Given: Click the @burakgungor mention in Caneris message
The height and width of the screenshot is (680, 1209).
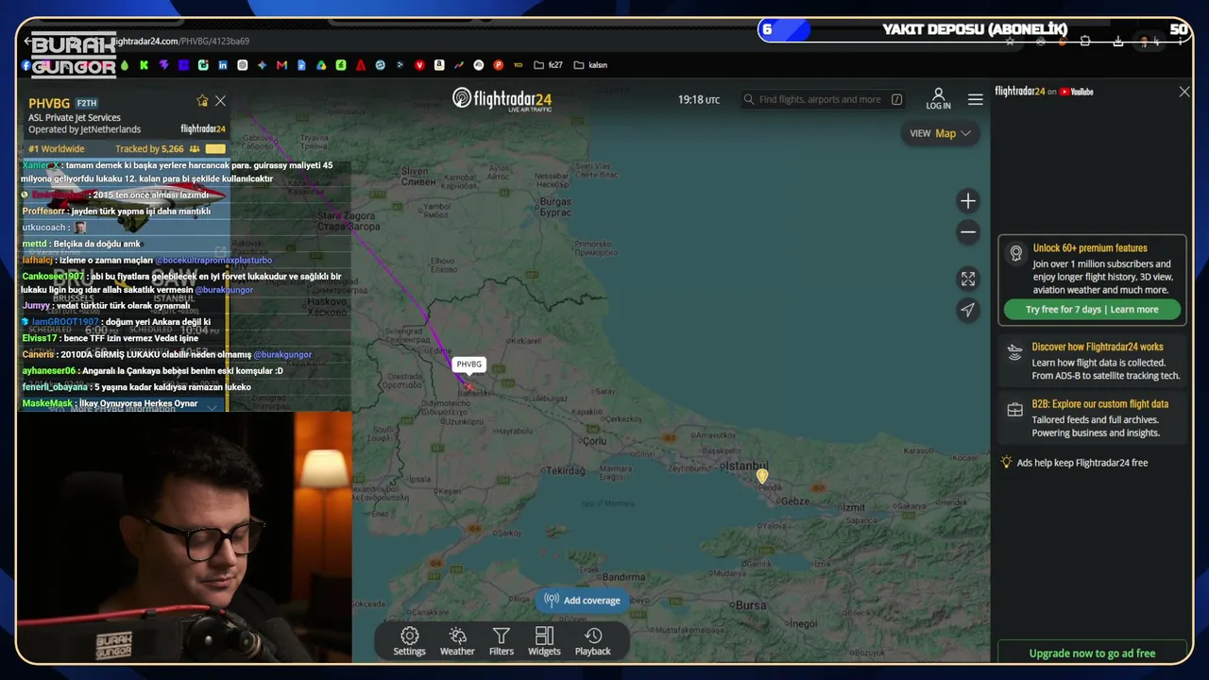Looking at the screenshot, I should pos(282,355).
